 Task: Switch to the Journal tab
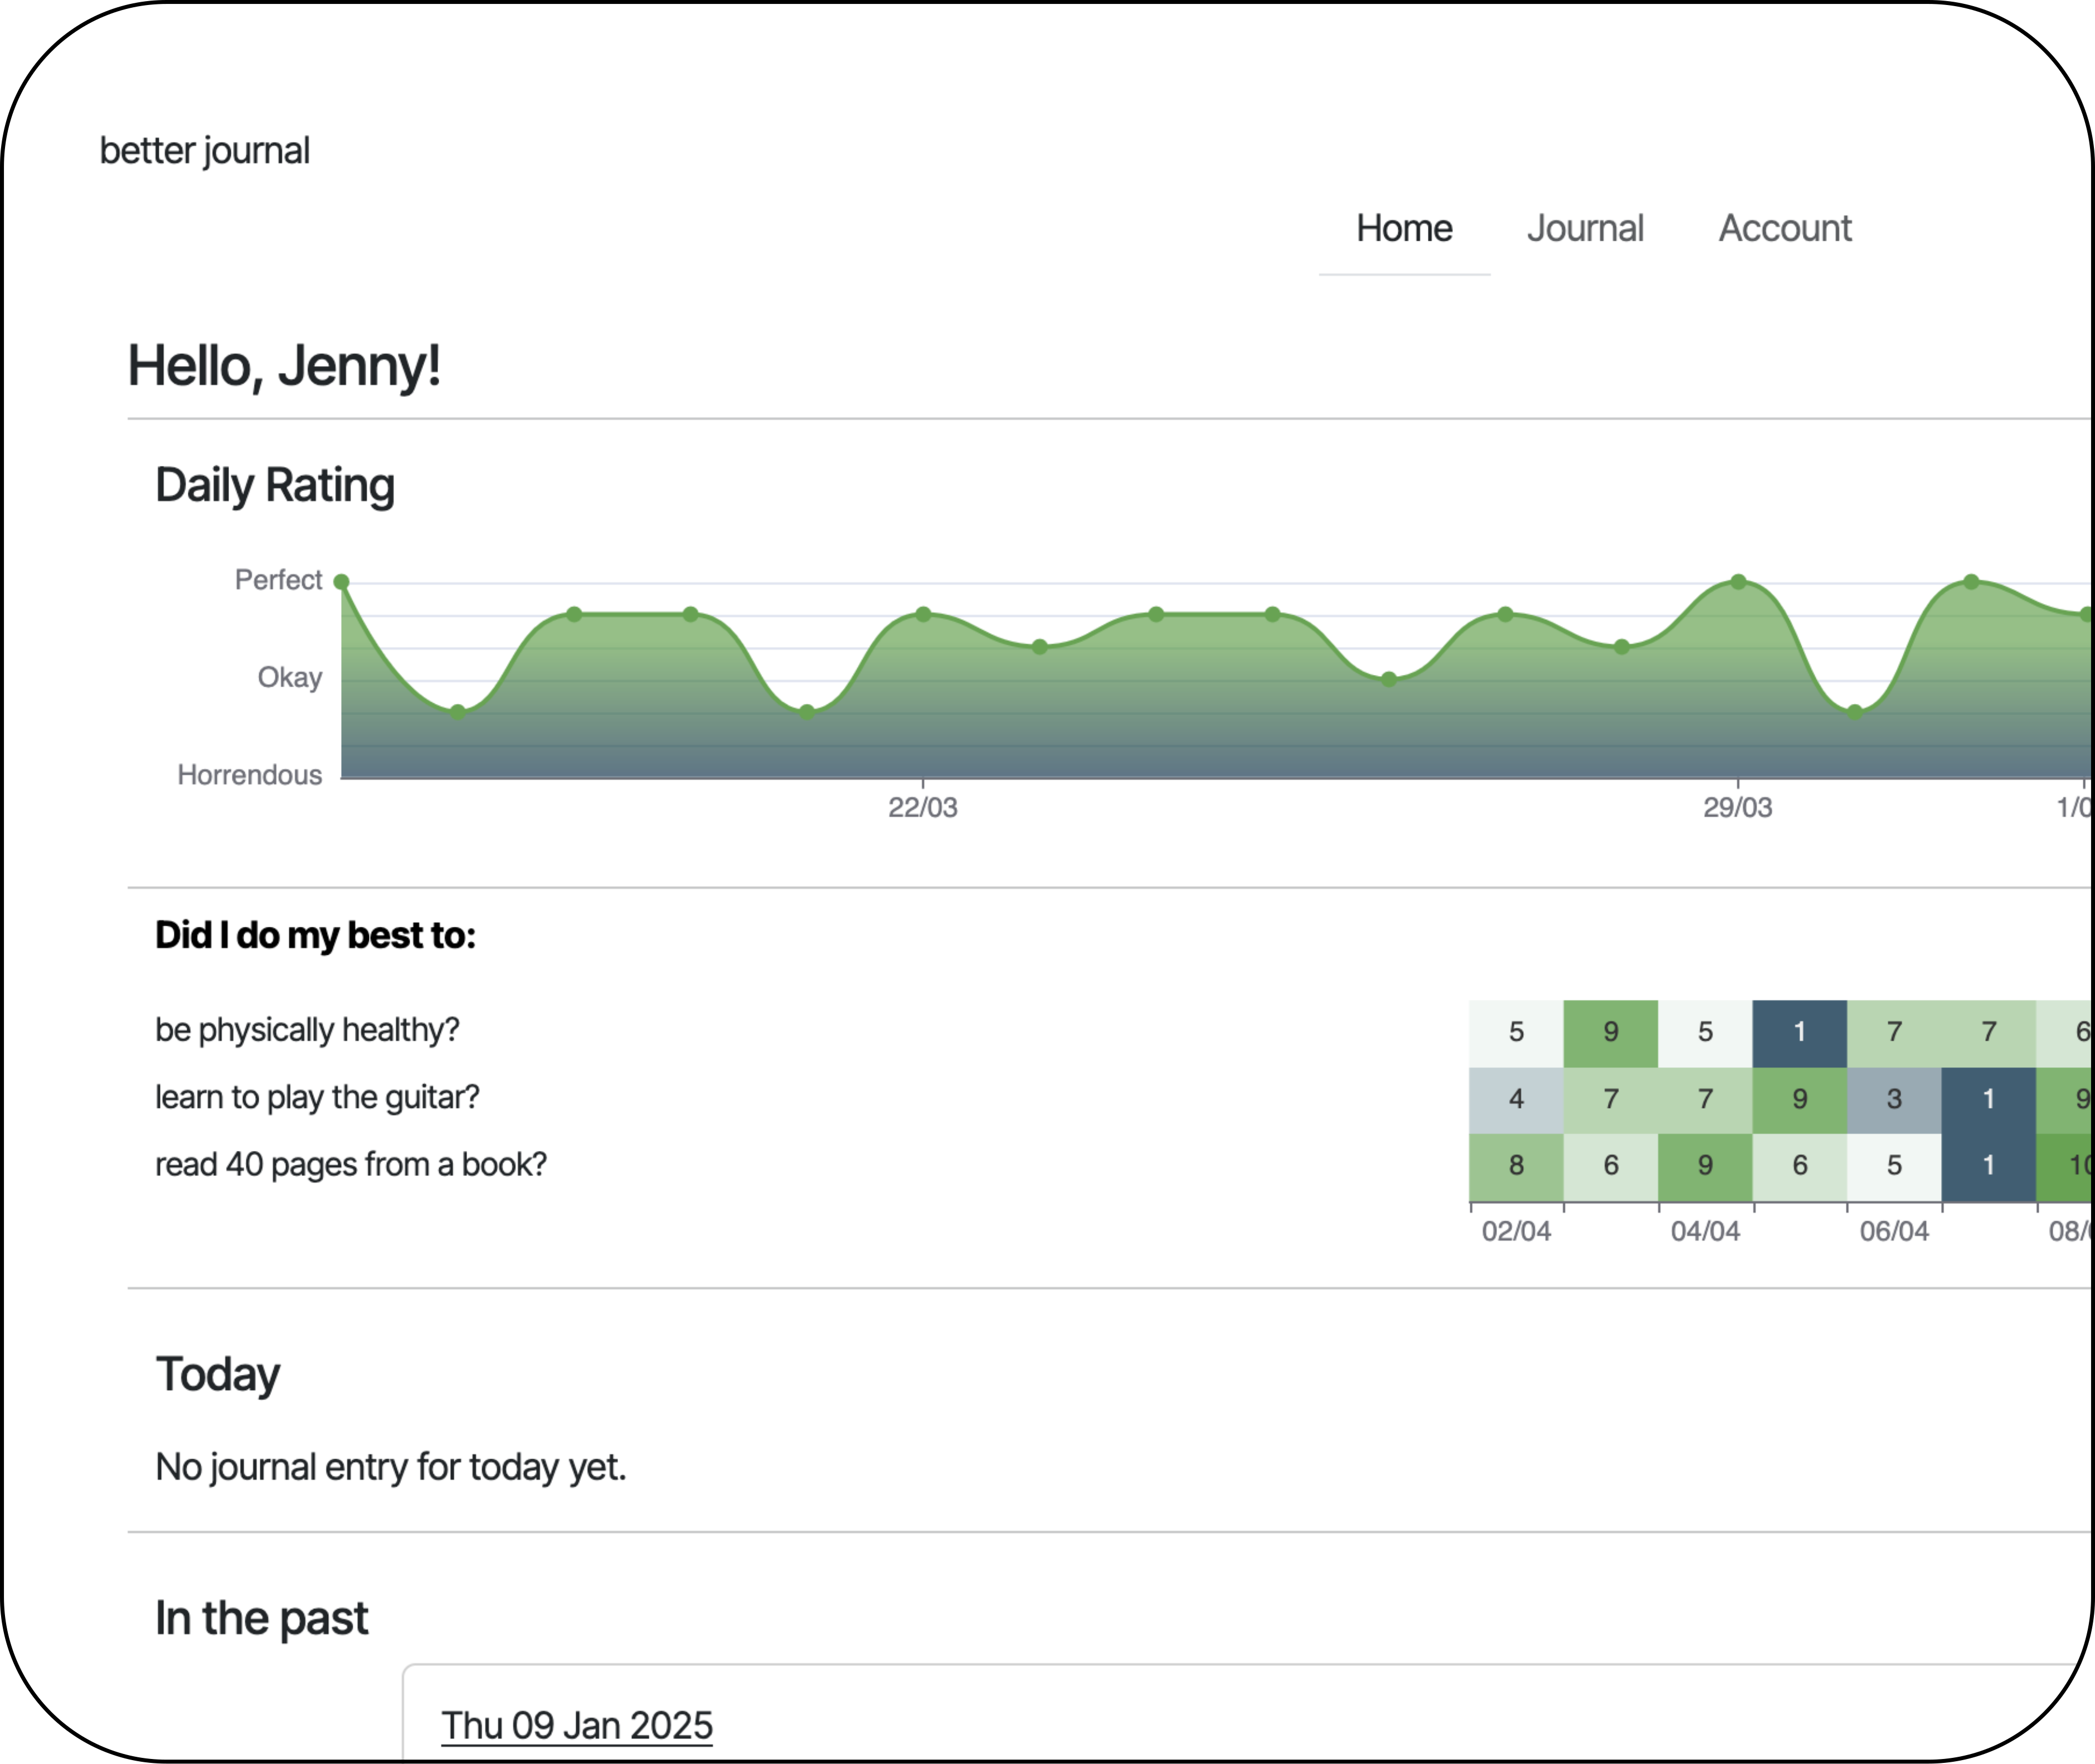(1586, 228)
